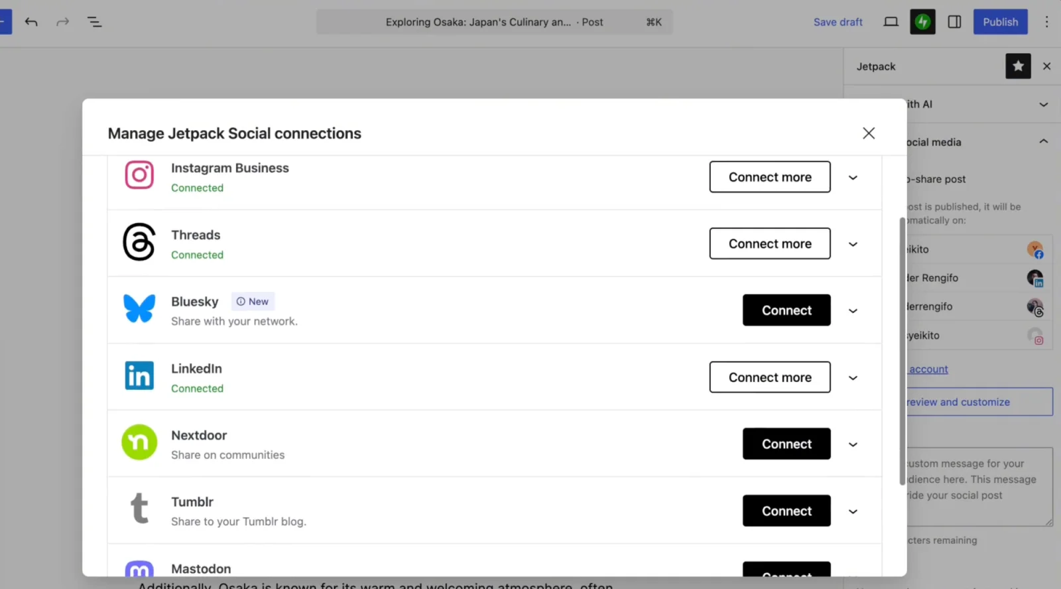Click the Save draft link
This screenshot has height=589, width=1061.
[838, 22]
